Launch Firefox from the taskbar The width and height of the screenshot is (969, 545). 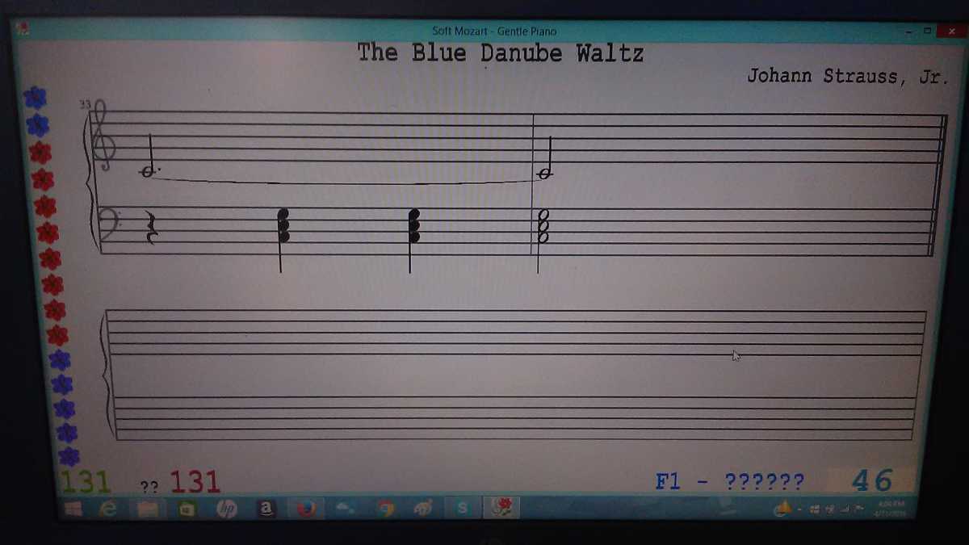pos(305,509)
